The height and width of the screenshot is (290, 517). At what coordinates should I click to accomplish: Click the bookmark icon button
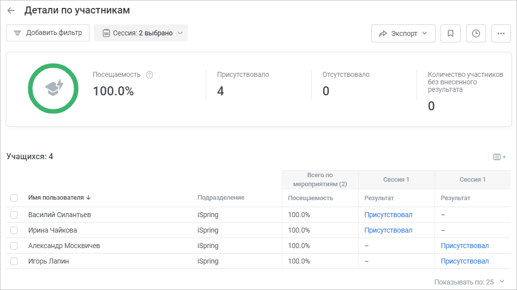(x=451, y=33)
